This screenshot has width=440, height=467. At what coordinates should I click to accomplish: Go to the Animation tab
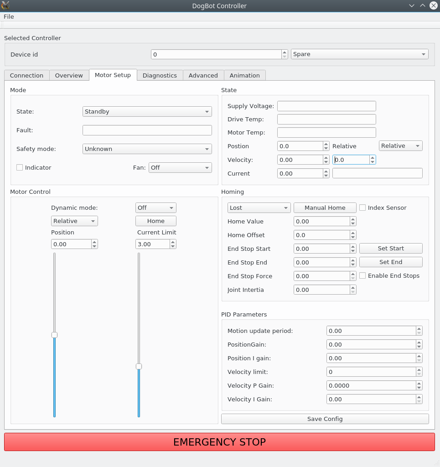click(x=245, y=75)
